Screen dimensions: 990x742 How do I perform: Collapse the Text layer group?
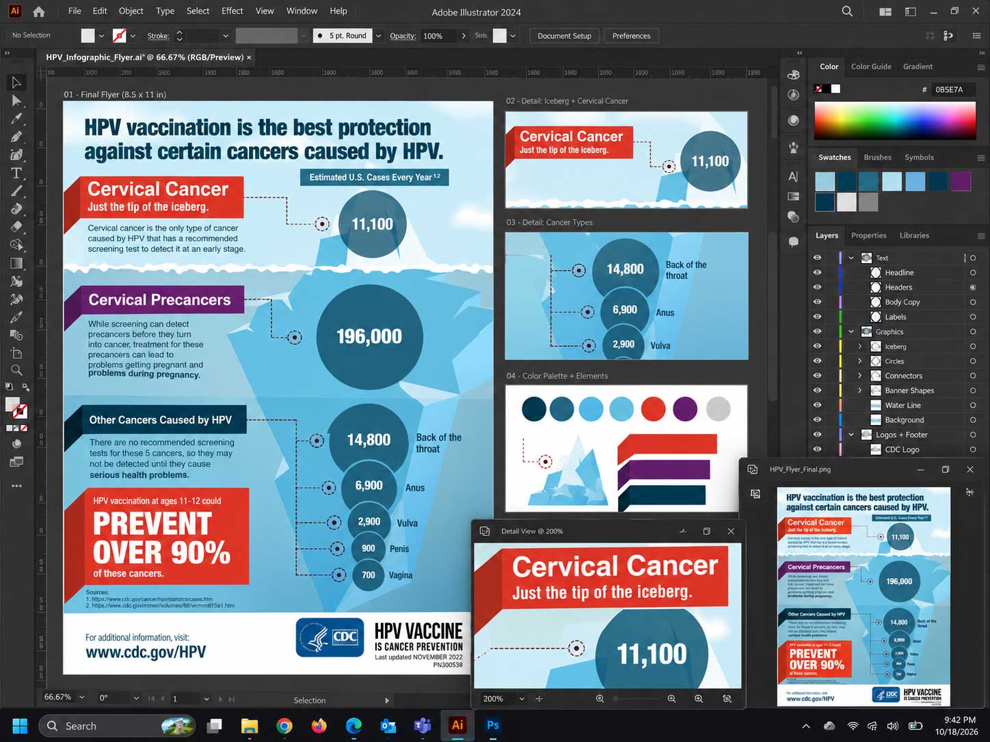pos(851,258)
